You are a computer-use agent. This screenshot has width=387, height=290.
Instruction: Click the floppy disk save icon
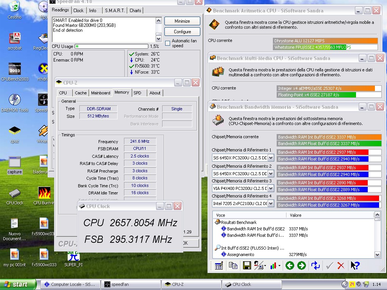[x=247, y=265]
